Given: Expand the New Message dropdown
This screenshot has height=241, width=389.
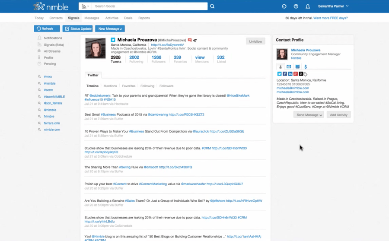Looking at the screenshot, I should [110, 29].
